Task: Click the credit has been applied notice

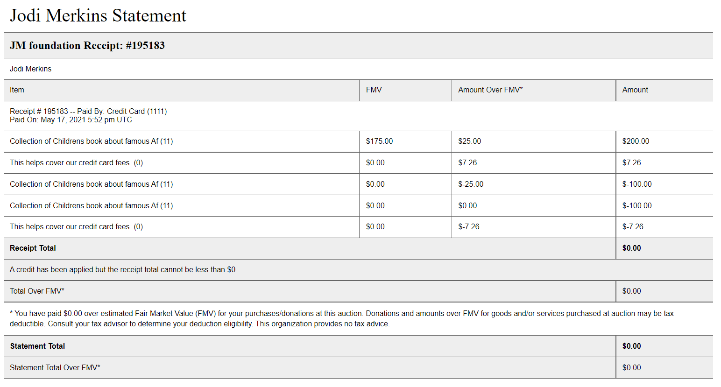Action: click(x=122, y=269)
